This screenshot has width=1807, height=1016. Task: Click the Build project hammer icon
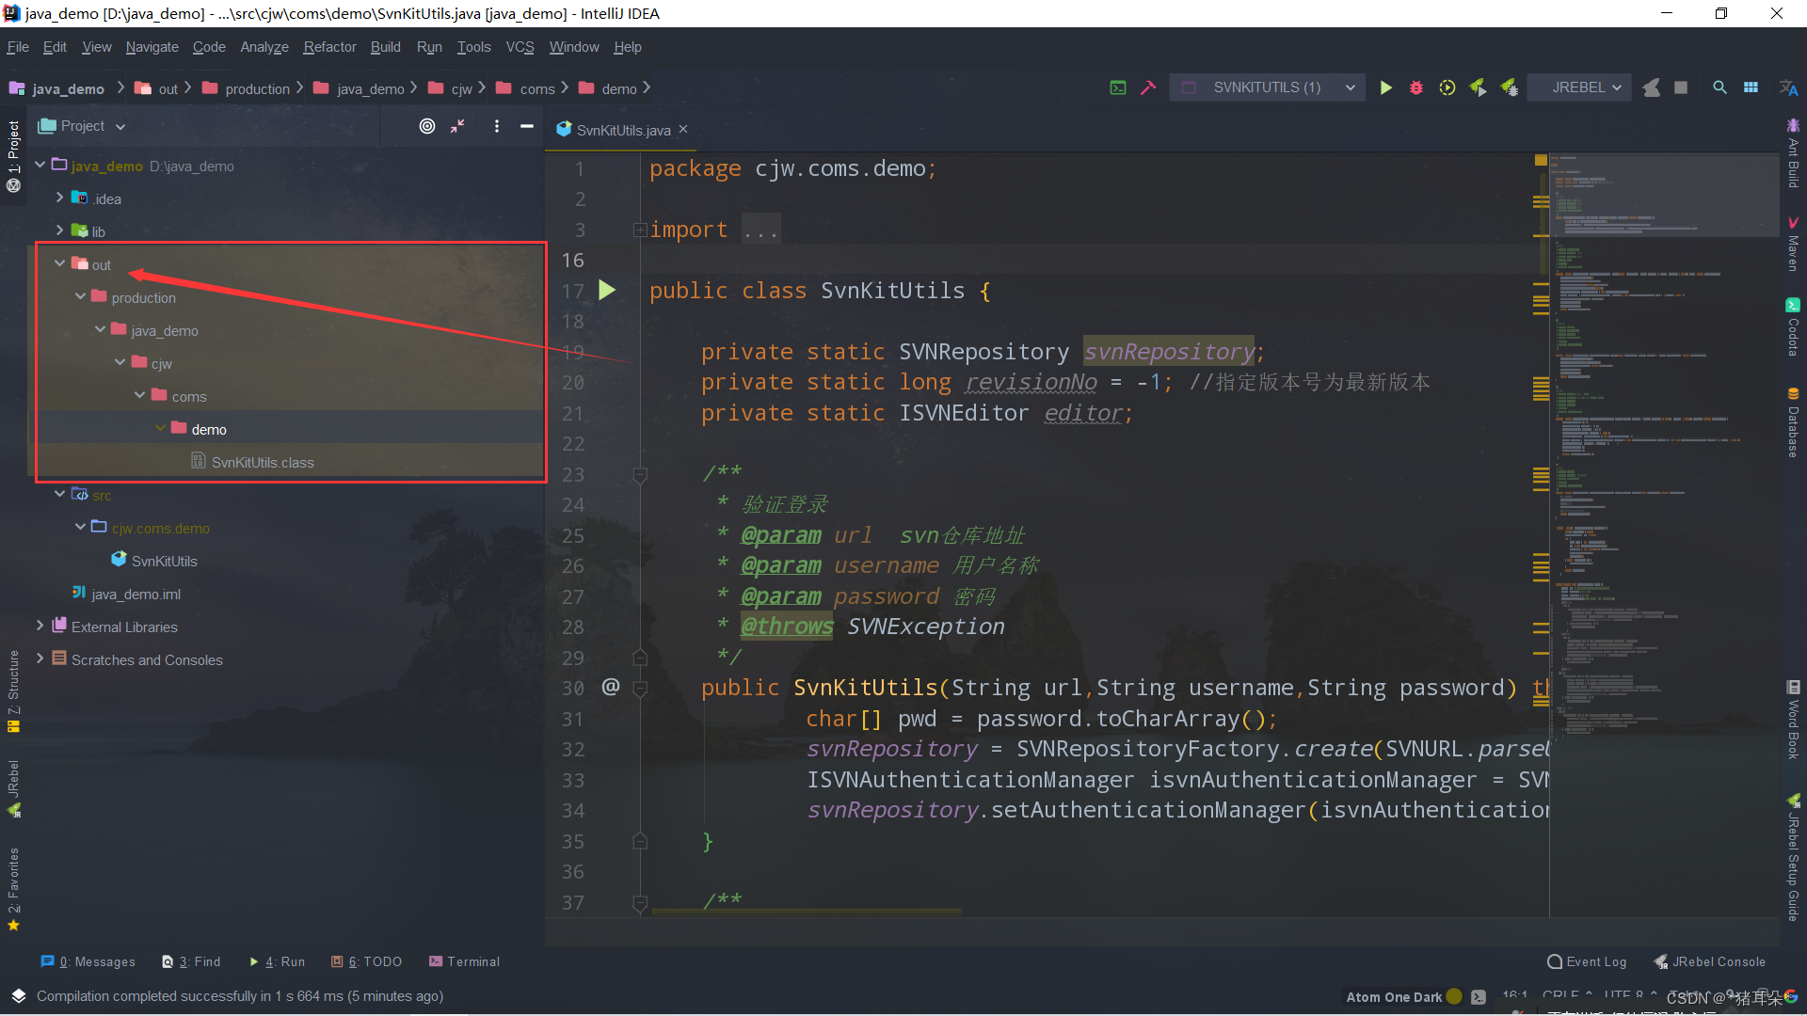tap(1147, 87)
